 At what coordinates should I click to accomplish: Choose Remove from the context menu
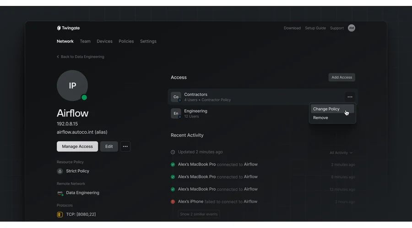point(332,118)
